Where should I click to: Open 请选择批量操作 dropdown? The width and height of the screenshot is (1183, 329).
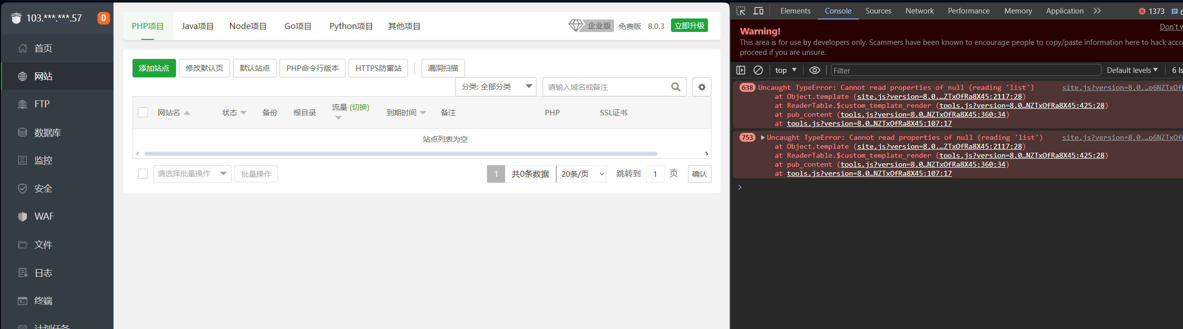point(192,174)
